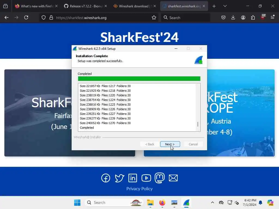
Task: Show hidden system tray icons chevron
Action: (213, 202)
